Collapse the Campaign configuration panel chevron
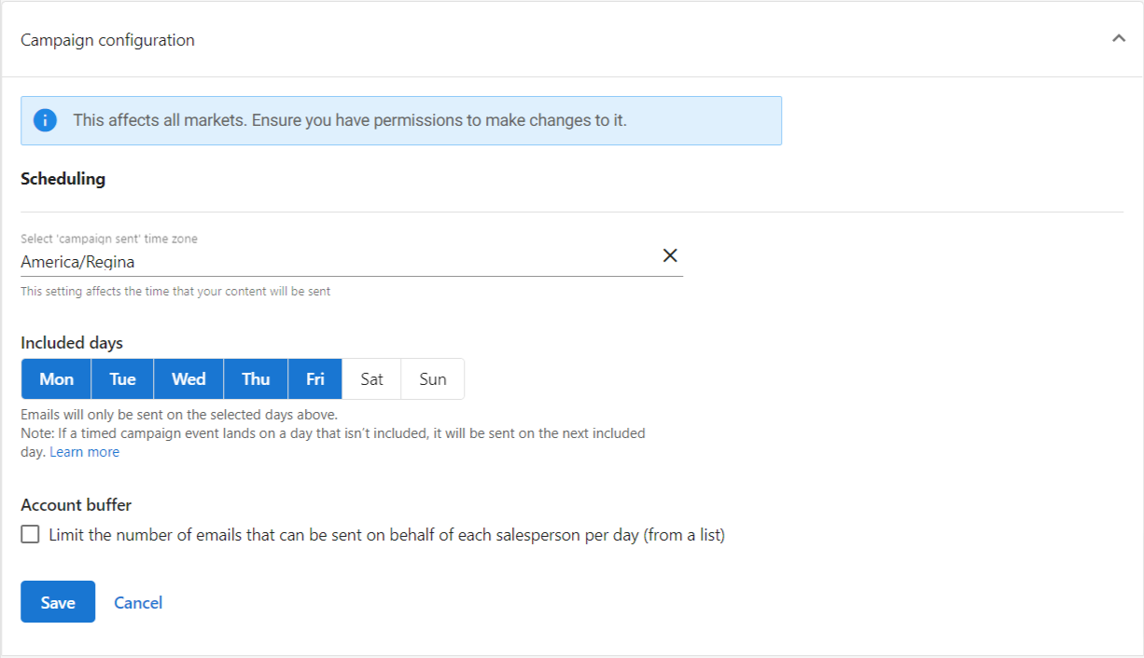1144x658 pixels. 1119,39
